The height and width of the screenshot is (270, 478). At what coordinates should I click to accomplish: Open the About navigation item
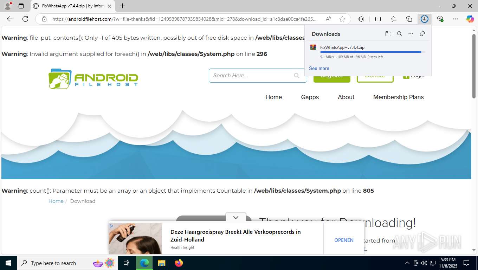pos(346,97)
